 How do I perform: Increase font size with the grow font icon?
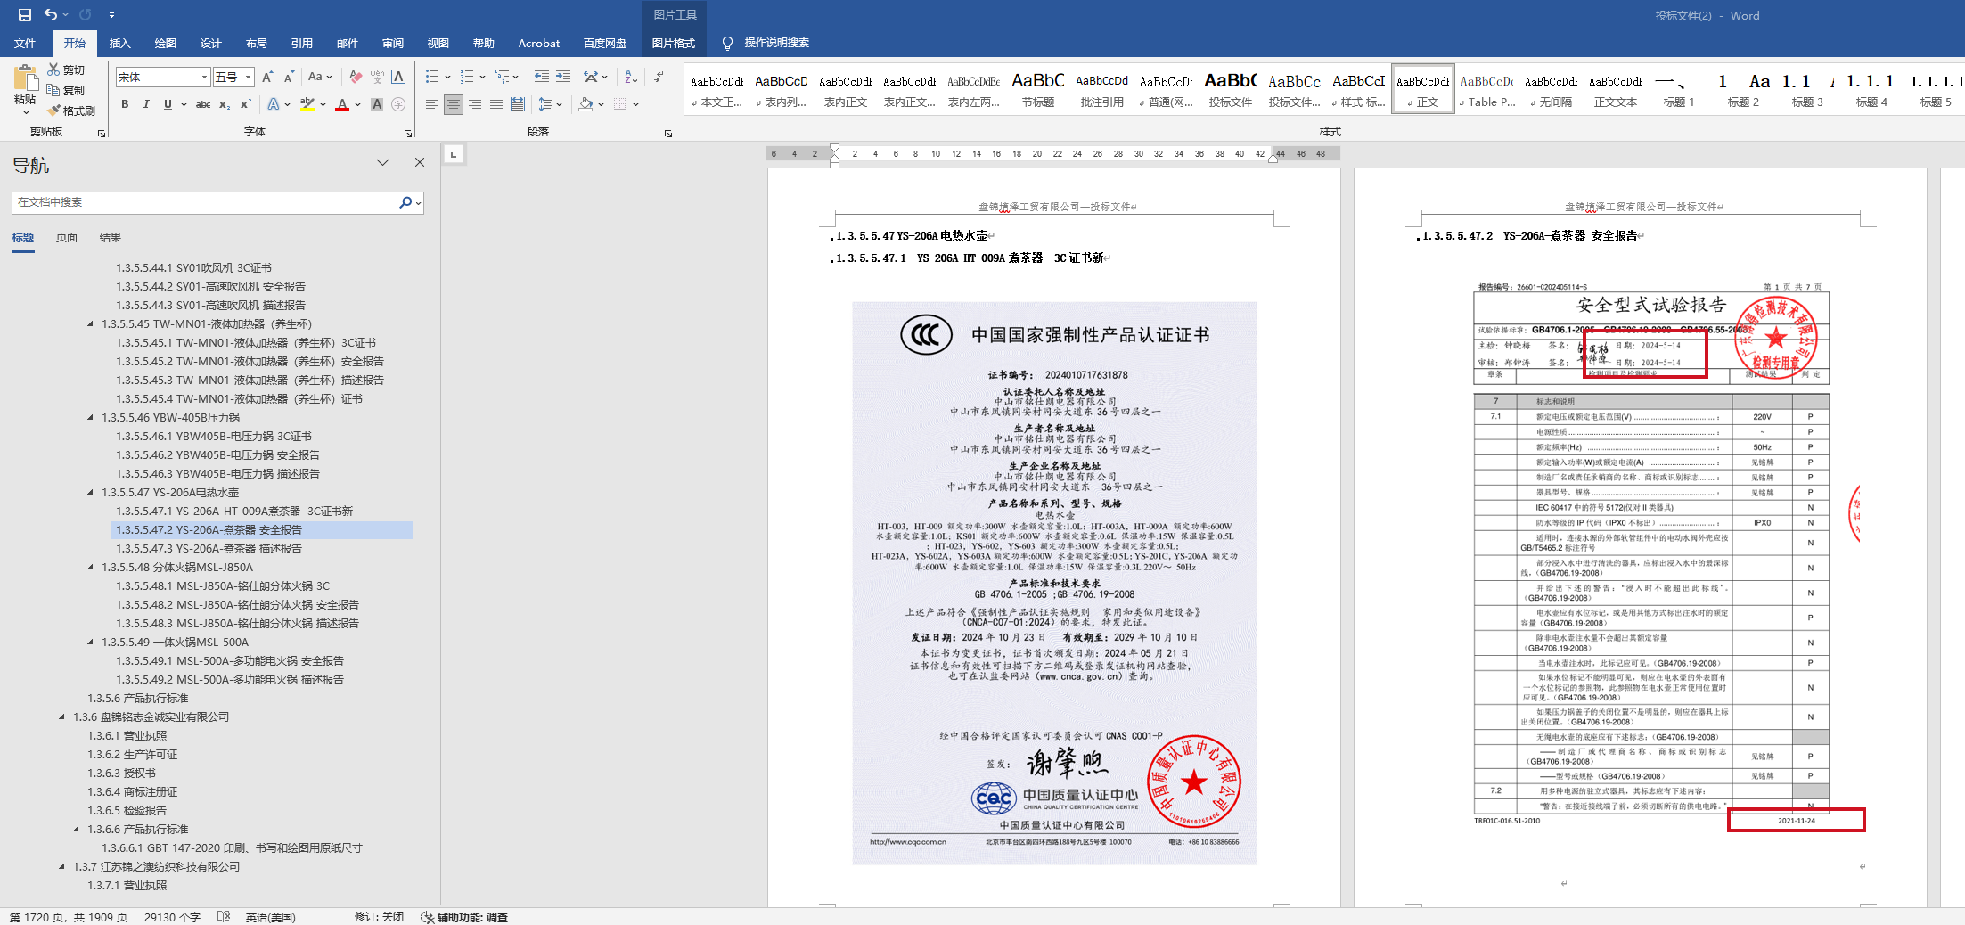[x=267, y=78]
